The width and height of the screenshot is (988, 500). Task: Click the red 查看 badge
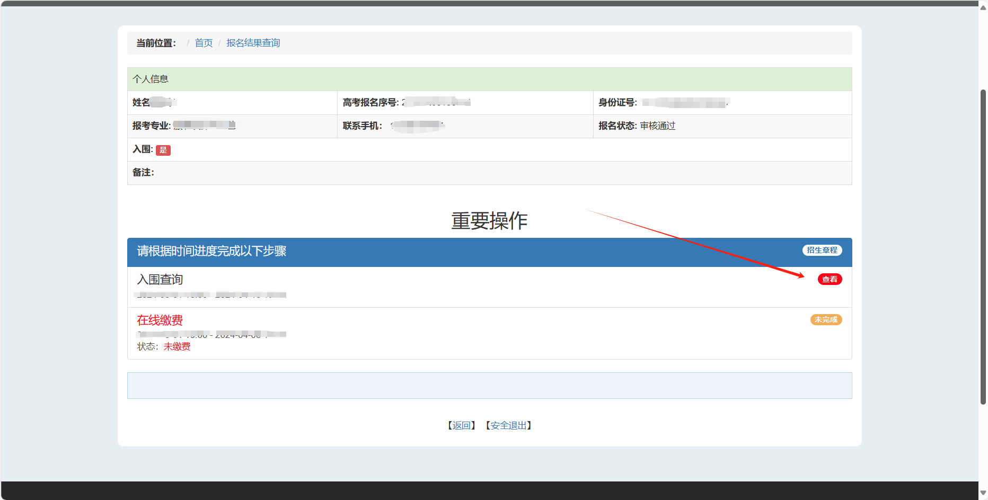coord(830,279)
